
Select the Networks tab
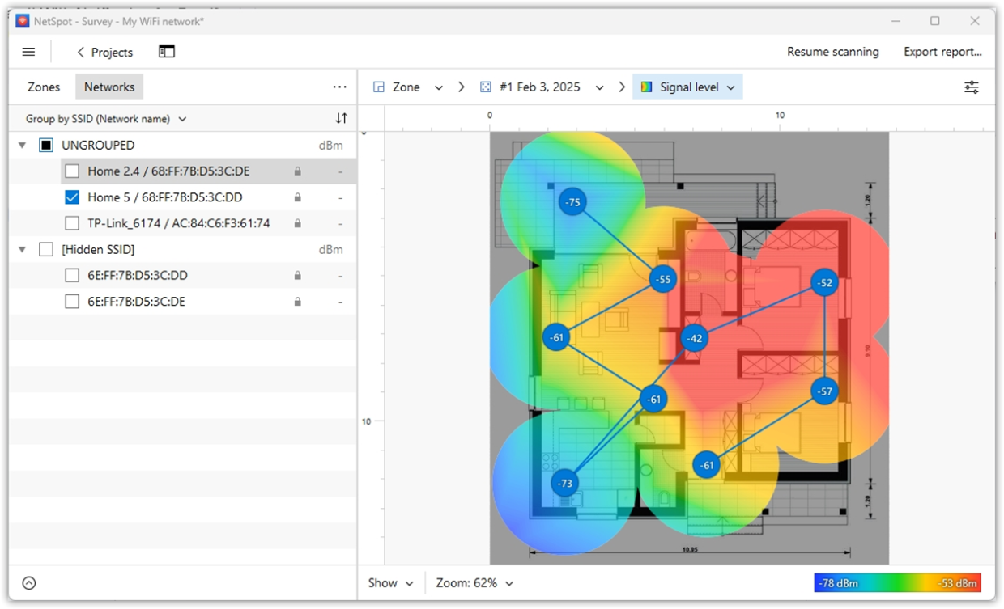[x=109, y=87]
